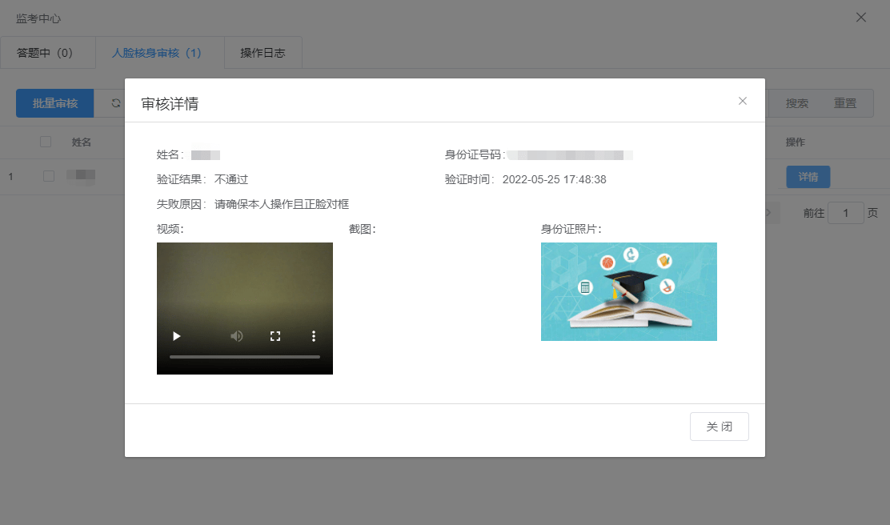Click the 前往 page number input field
The image size is (890, 525).
(x=845, y=213)
